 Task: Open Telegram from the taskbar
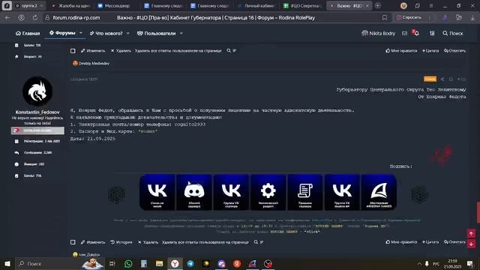190,263
